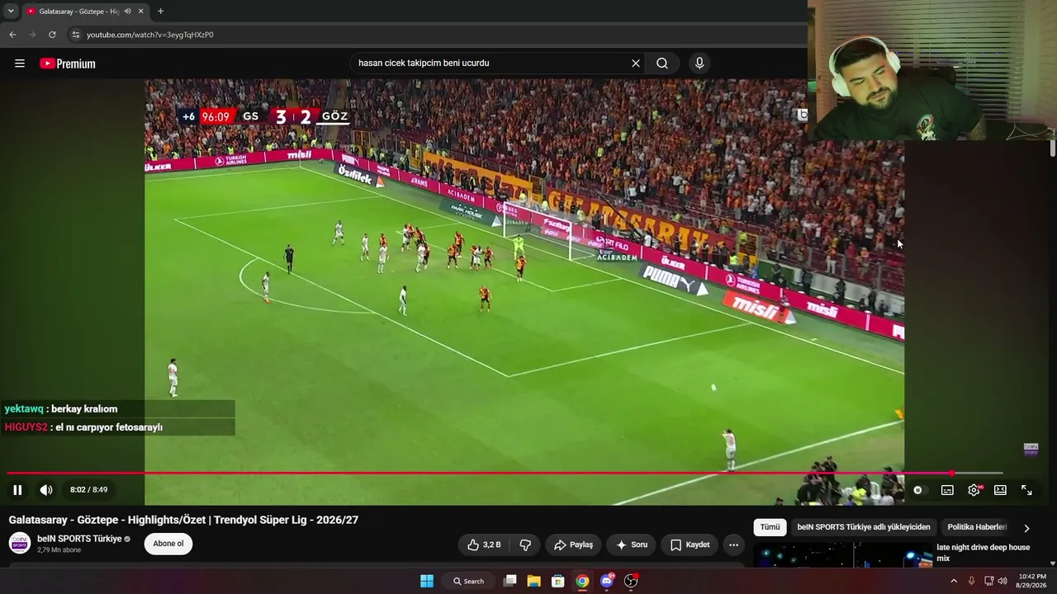Share video with Paylaş button
Image resolution: width=1057 pixels, height=594 pixels.
coord(573,544)
